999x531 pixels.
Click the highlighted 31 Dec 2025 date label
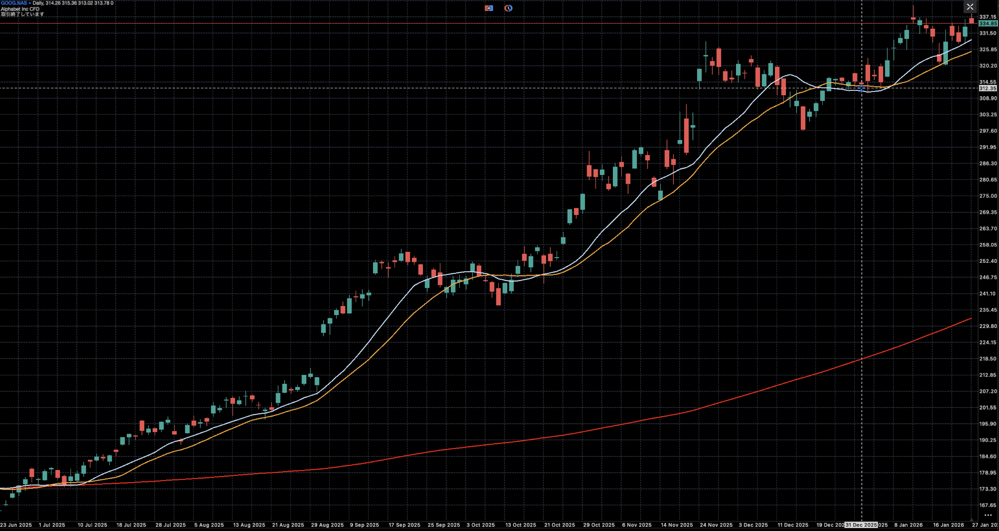tap(861, 525)
